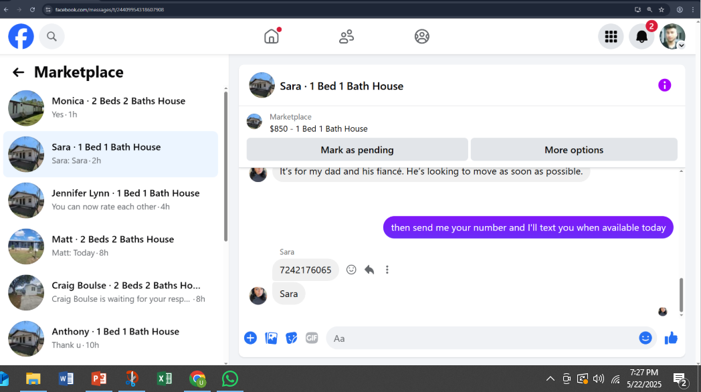Click the chat messages scrollbar
Image resolution: width=701 pixels, height=392 pixels.
point(682,295)
